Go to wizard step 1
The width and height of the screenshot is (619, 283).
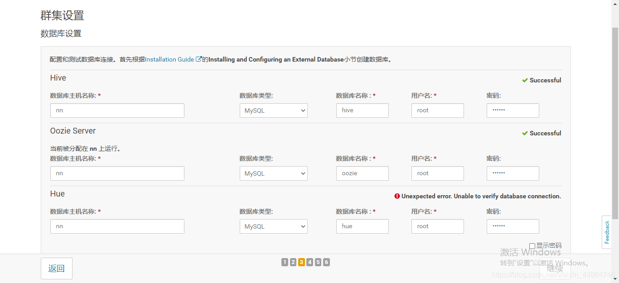tap(285, 262)
